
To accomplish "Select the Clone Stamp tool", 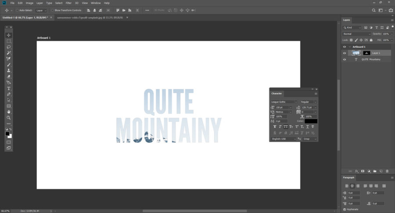I will [x=9, y=71].
